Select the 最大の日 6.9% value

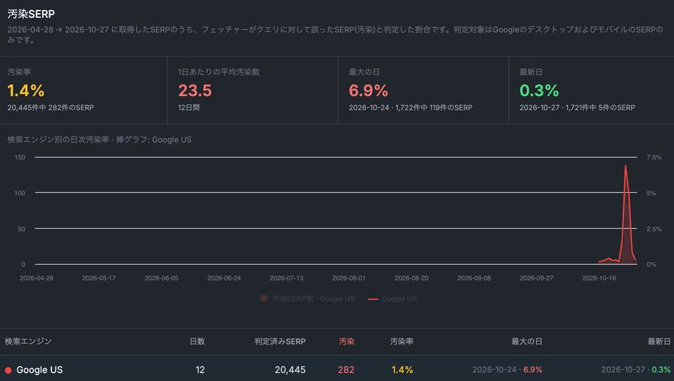369,91
